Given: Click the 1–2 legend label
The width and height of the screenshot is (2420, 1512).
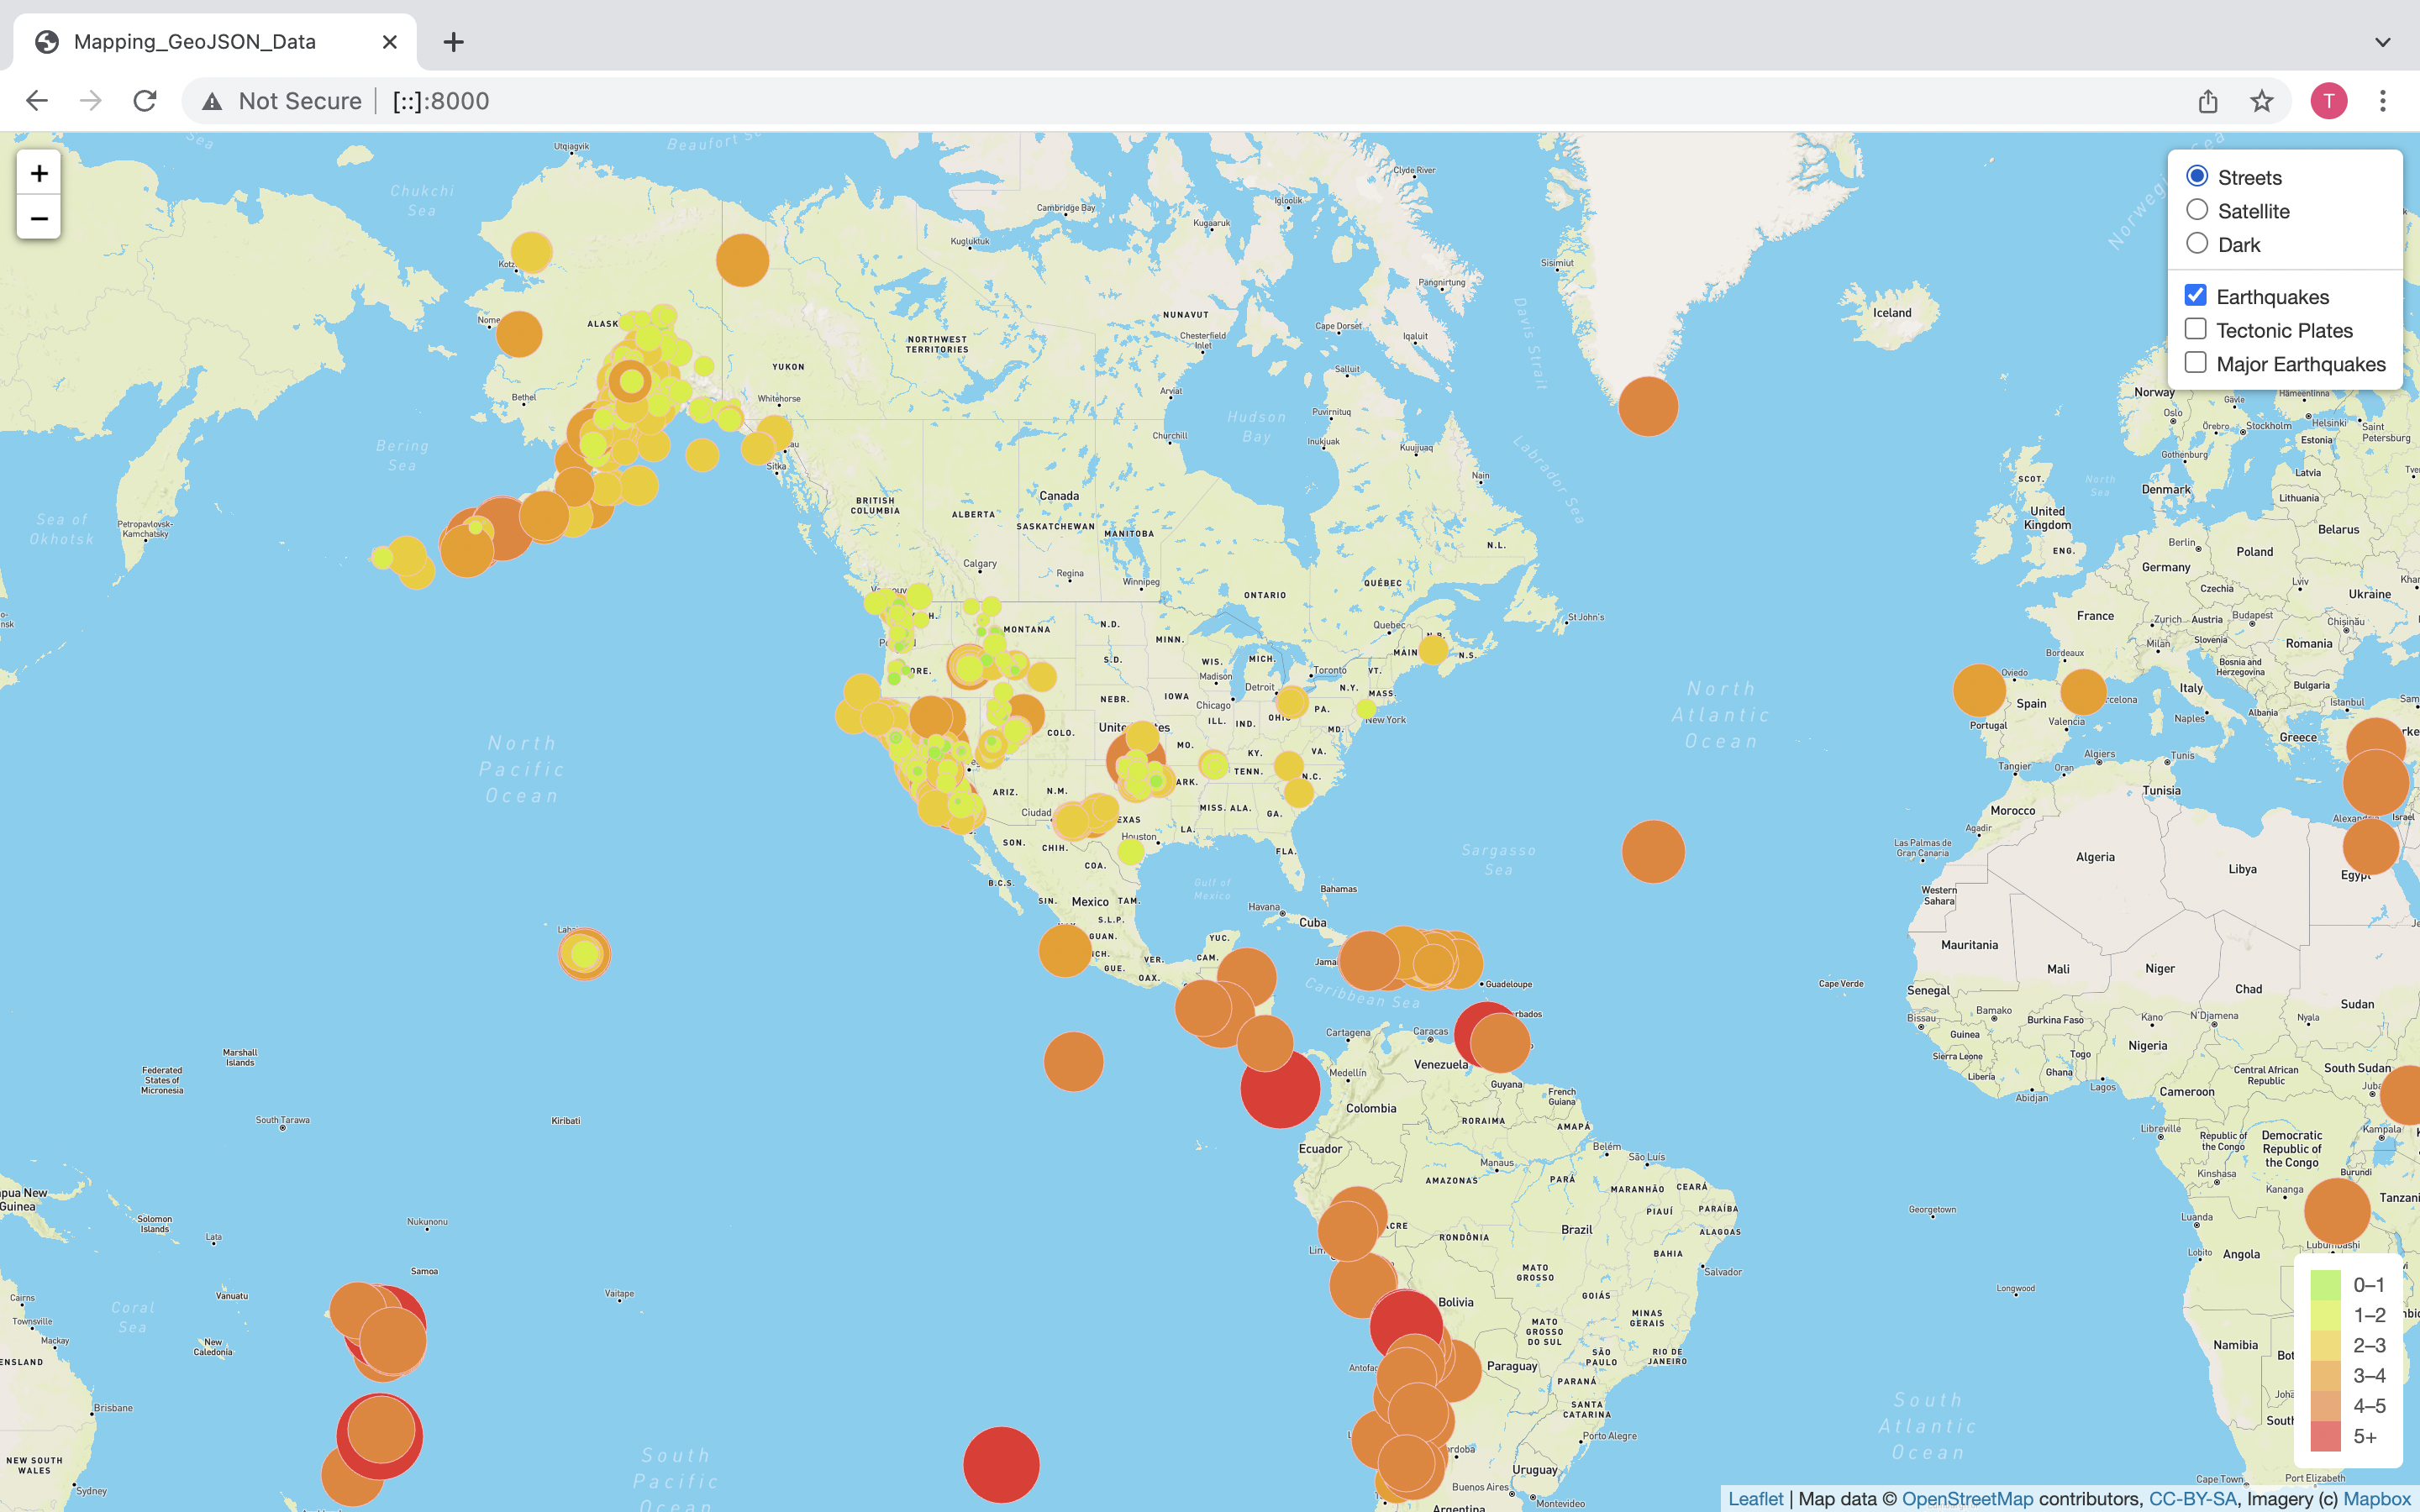Looking at the screenshot, I should [2369, 1315].
